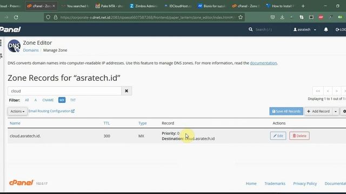
Task: Sort records by TTL column
Action: [107, 123]
